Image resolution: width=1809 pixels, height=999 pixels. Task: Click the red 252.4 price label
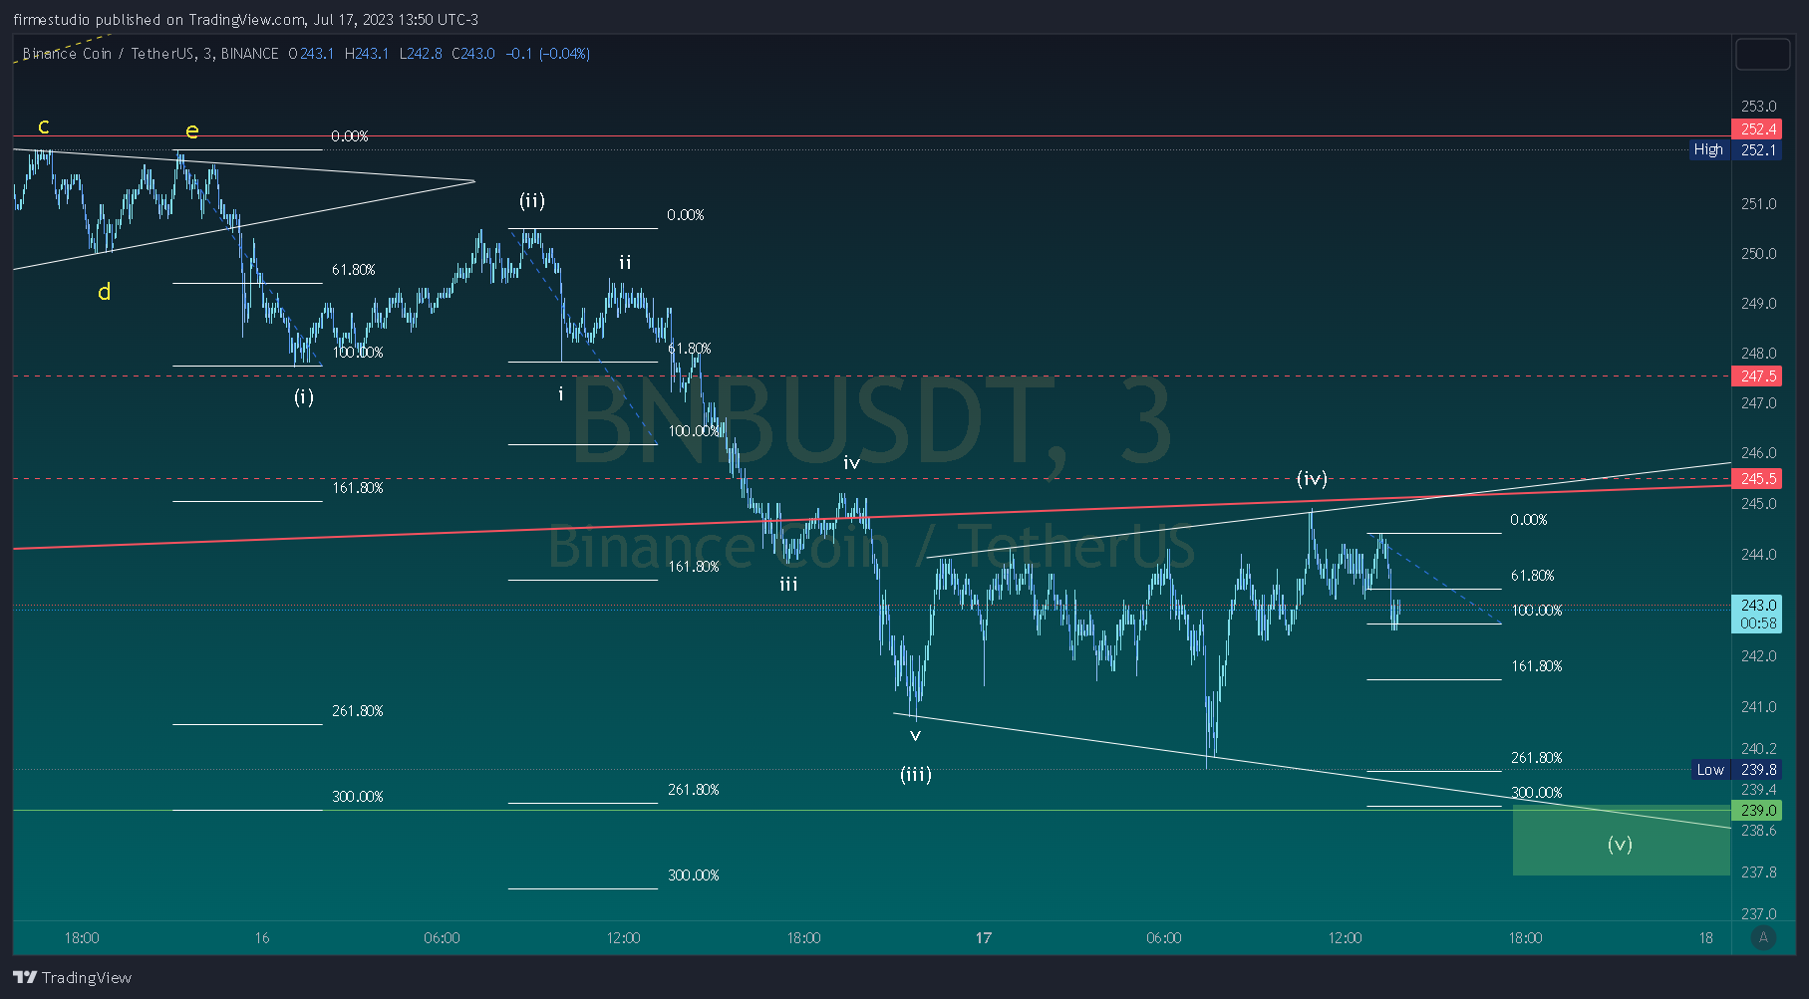1757,129
